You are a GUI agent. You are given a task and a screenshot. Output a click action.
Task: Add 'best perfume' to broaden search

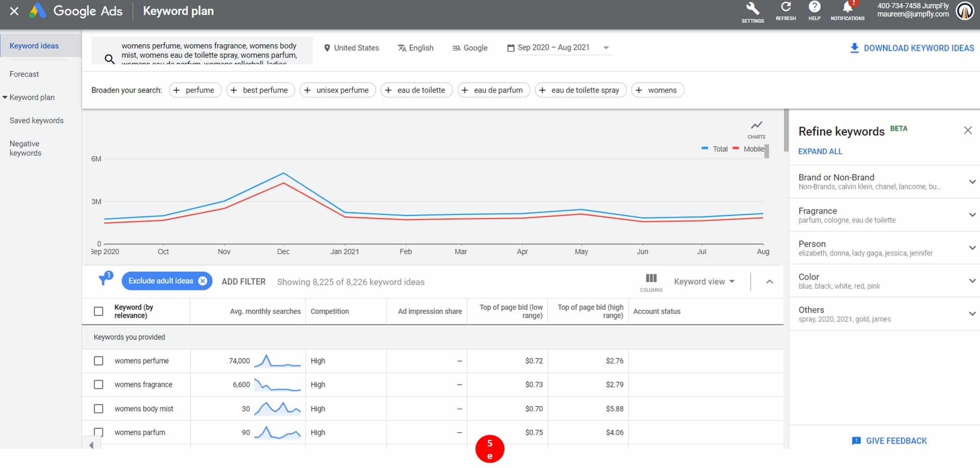coord(260,90)
